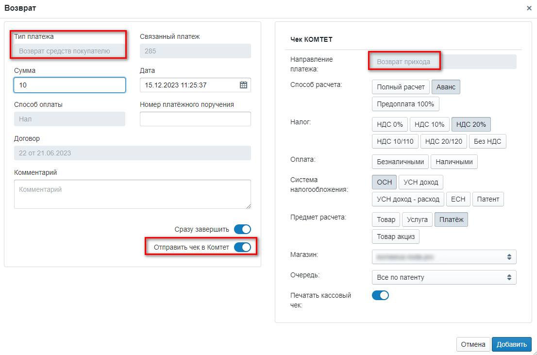Choose Патент as the taxation system
This screenshot has height=355, width=537.
[x=488, y=199]
